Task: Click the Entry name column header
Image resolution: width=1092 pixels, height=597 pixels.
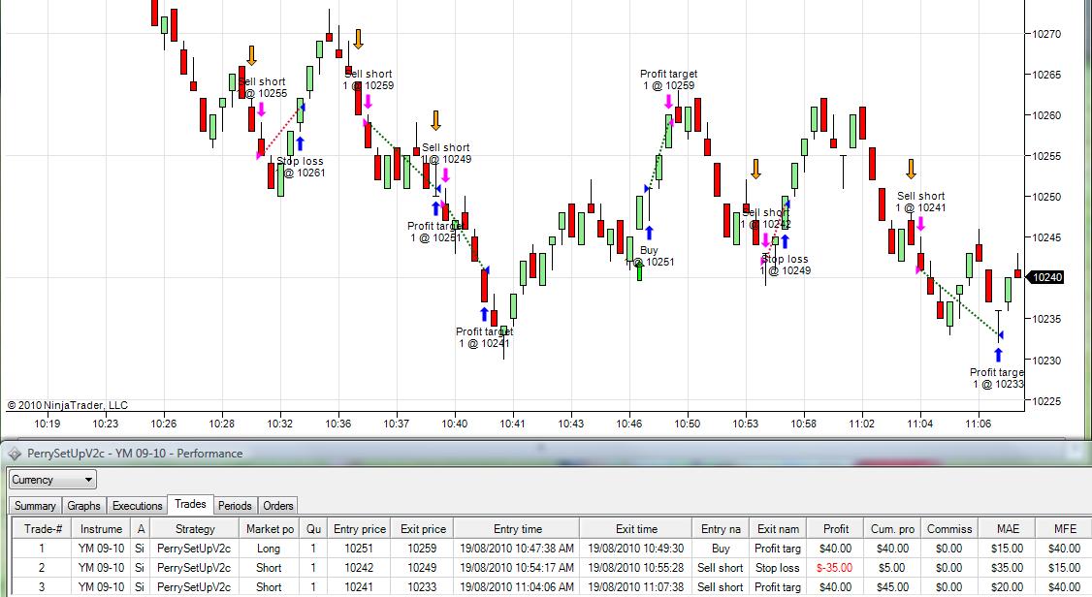Action: pos(721,529)
